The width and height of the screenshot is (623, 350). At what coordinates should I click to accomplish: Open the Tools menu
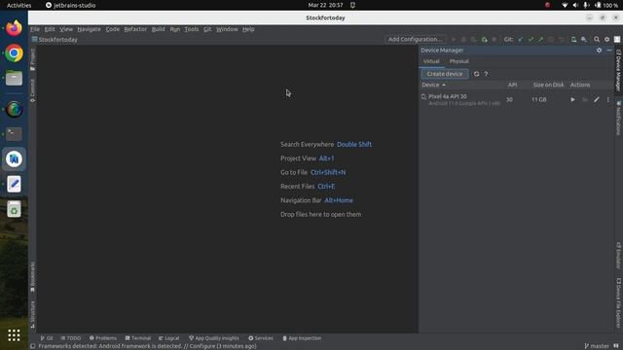(192, 29)
